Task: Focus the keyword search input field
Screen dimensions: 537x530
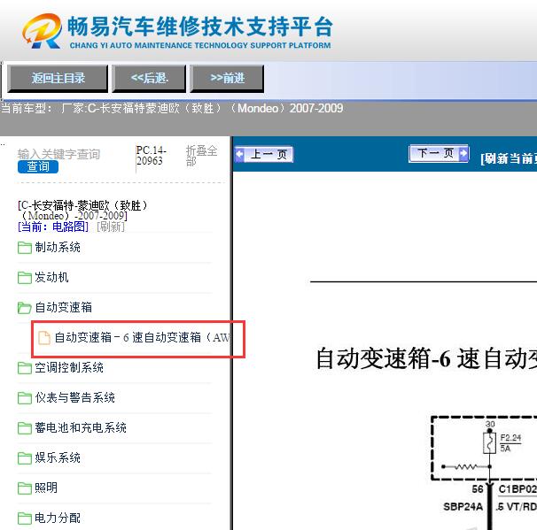Action: coord(58,154)
